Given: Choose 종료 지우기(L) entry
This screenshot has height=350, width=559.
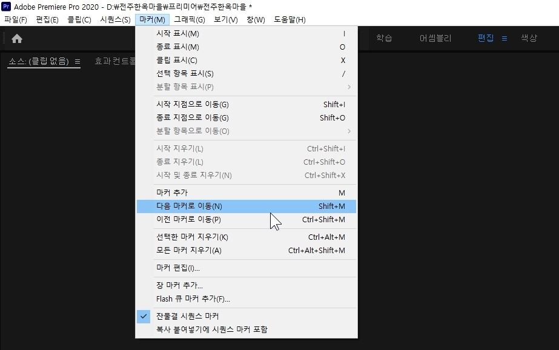Looking at the screenshot, I should click(x=246, y=162).
